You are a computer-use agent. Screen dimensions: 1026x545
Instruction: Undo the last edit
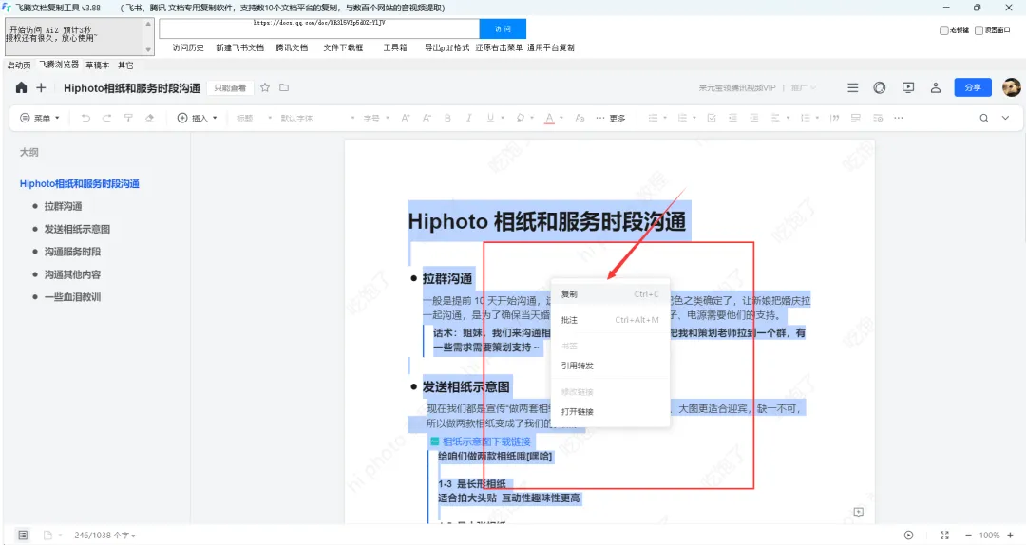coord(85,118)
